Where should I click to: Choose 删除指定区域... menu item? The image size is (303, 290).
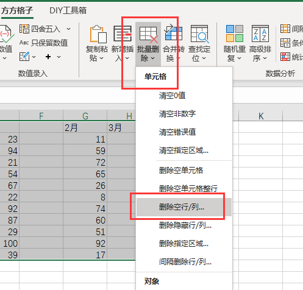184,244
